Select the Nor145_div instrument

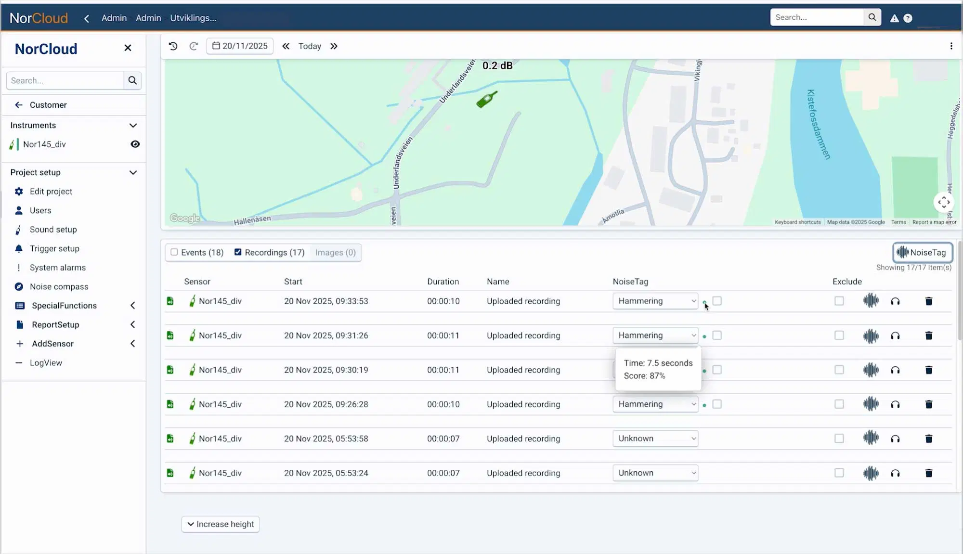[x=44, y=144]
